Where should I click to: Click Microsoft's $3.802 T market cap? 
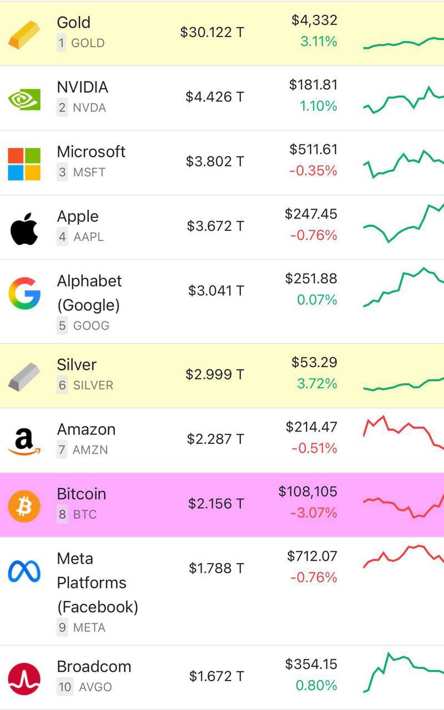click(x=215, y=161)
